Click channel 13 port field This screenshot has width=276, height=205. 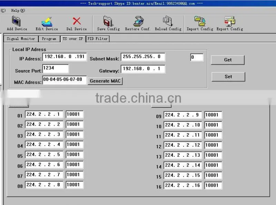coord(213,155)
